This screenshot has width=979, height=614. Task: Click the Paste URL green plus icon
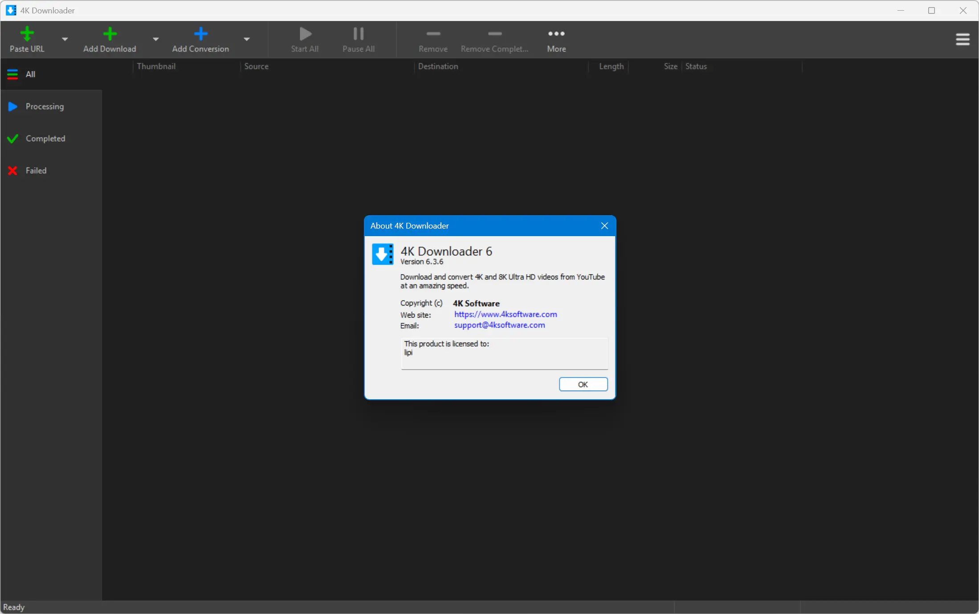pos(27,34)
